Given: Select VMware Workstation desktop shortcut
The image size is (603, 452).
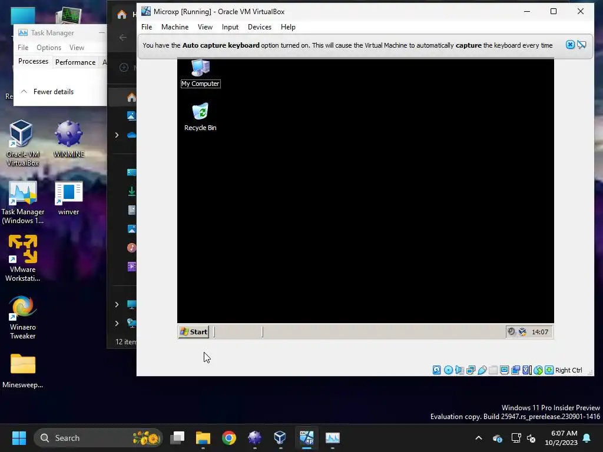Looking at the screenshot, I should point(23,258).
